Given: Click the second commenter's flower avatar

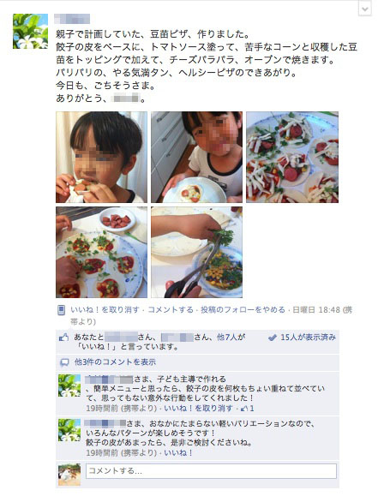Looking at the screenshot, I should pos(69,430).
